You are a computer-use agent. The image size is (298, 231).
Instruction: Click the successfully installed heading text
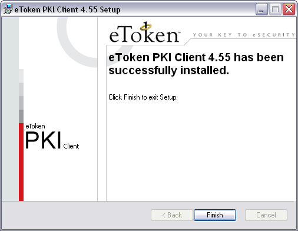[x=196, y=64]
